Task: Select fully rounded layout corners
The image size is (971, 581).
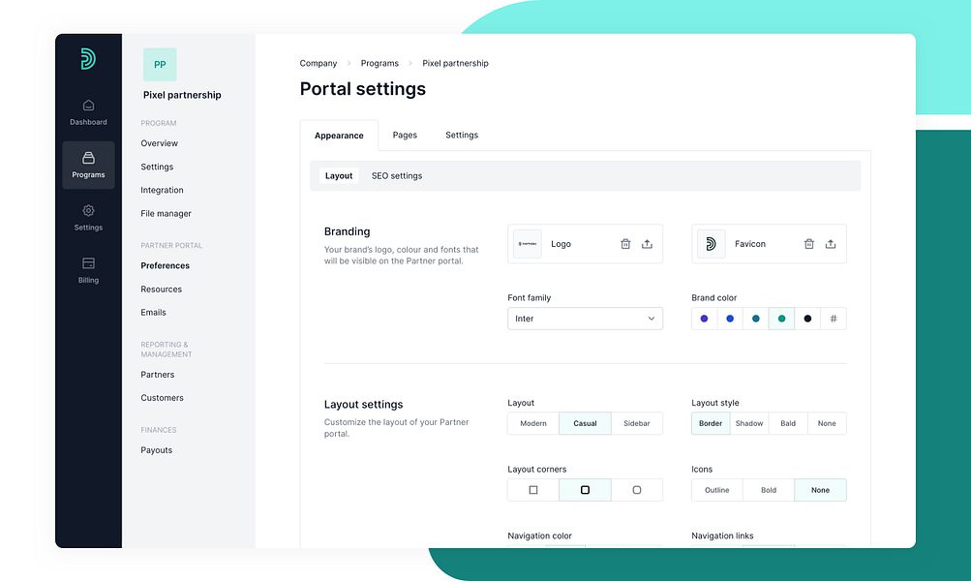Action: (637, 490)
